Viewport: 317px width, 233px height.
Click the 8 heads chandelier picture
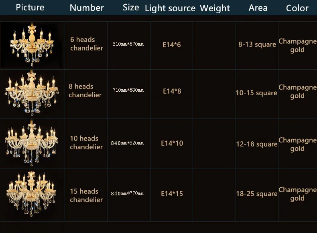(32, 93)
